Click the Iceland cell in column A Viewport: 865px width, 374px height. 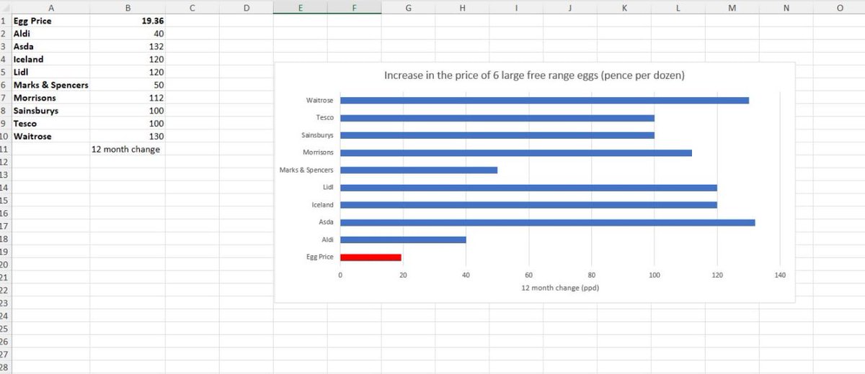point(50,60)
